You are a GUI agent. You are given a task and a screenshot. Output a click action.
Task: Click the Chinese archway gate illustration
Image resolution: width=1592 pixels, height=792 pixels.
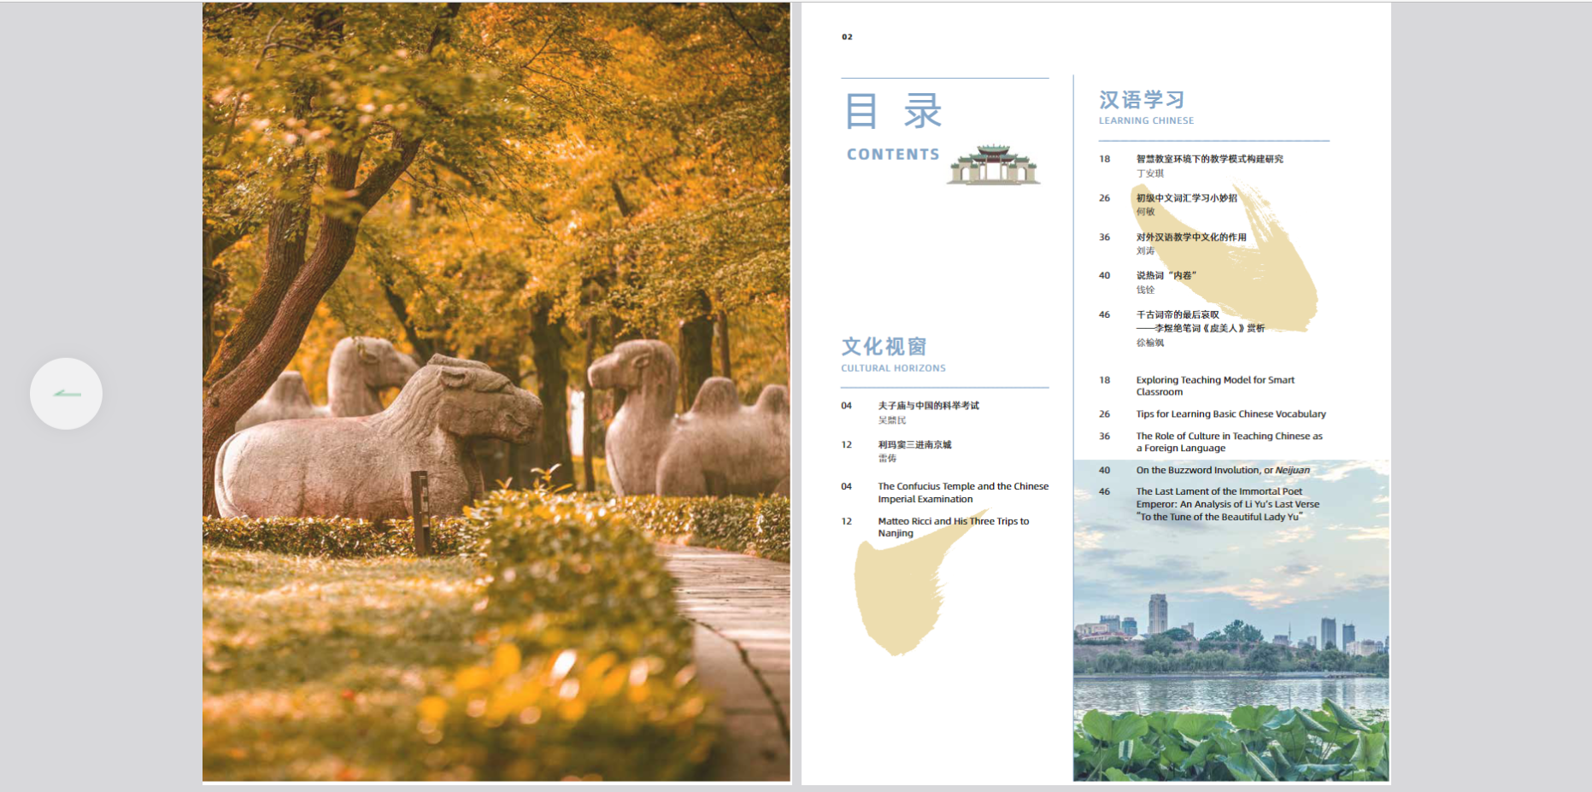(x=993, y=165)
